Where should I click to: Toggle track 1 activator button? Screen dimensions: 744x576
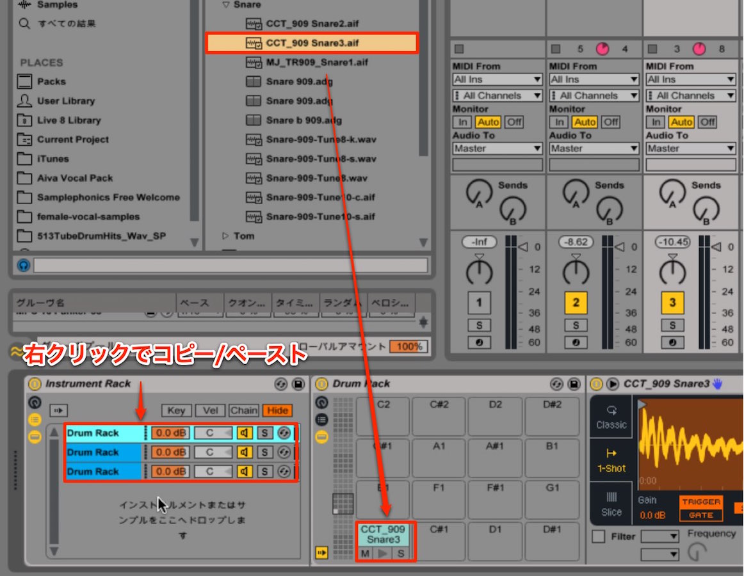[x=479, y=302]
